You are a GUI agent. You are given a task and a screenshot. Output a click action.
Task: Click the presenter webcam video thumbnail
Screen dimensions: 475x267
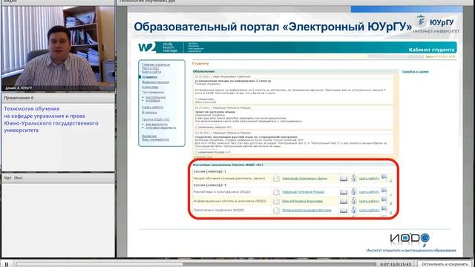point(58,48)
